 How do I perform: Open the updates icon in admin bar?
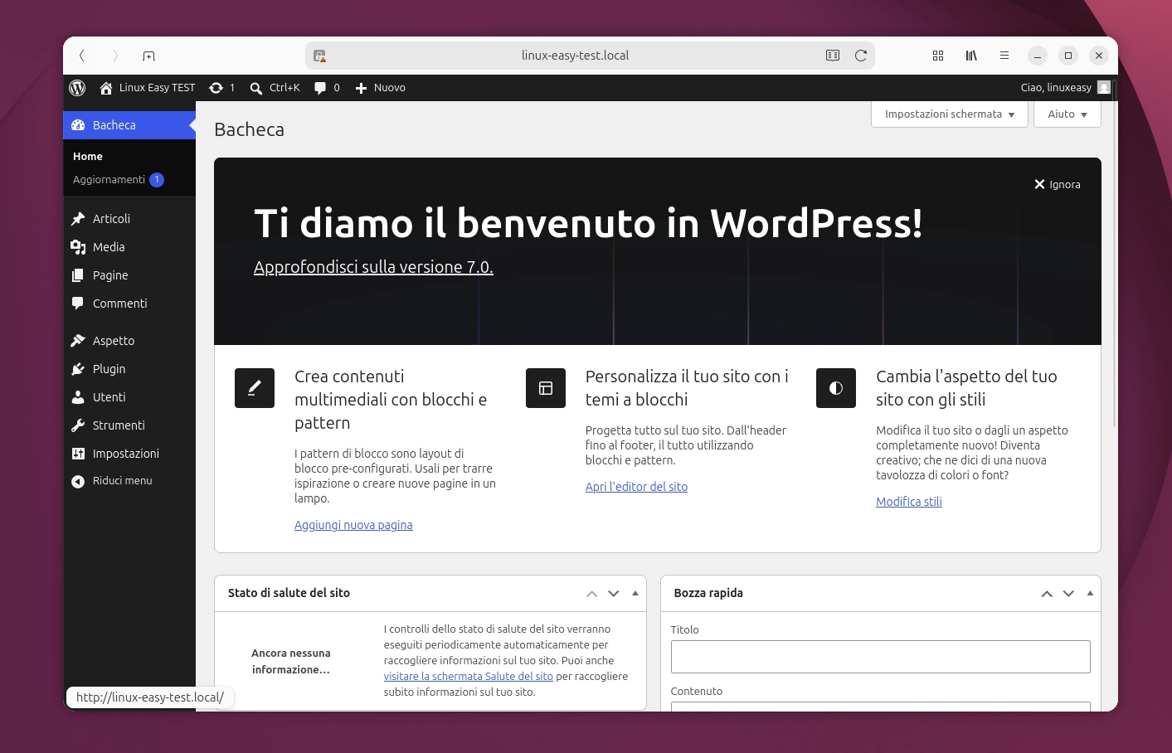pos(216,88)
